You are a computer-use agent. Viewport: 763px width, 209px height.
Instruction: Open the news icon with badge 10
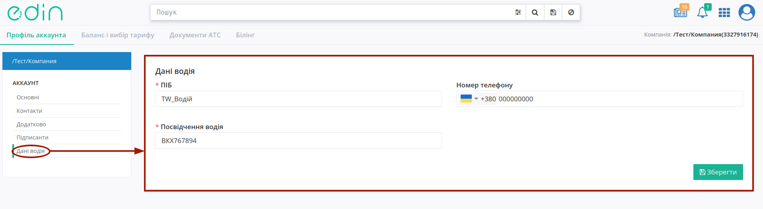click(681, 12)
